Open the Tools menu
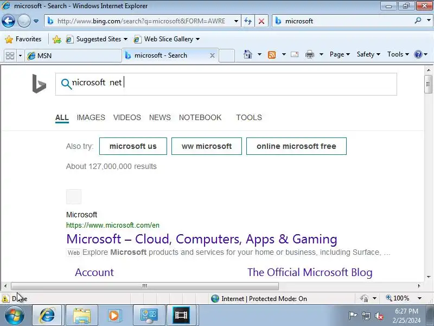This screenshot has width=434, height=326. (x=398, y=54)
